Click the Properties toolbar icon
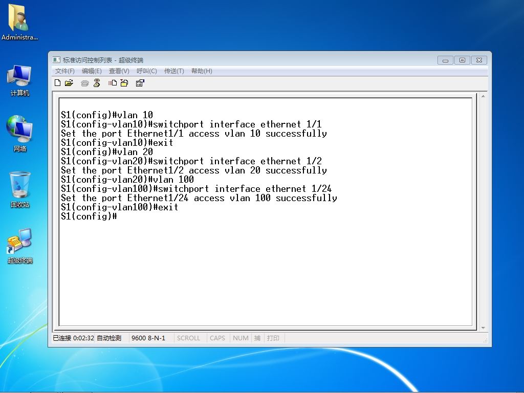This screenshot has width=524, height=393. 140,83
